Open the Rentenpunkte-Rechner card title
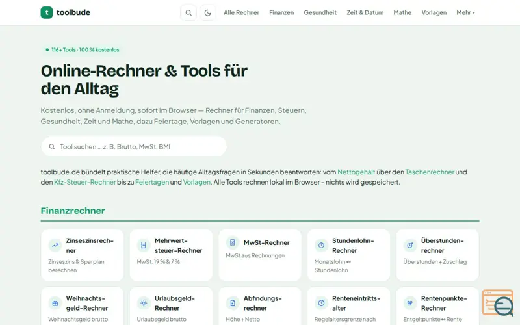Screen dimensions: 520x325 [444, 303]
